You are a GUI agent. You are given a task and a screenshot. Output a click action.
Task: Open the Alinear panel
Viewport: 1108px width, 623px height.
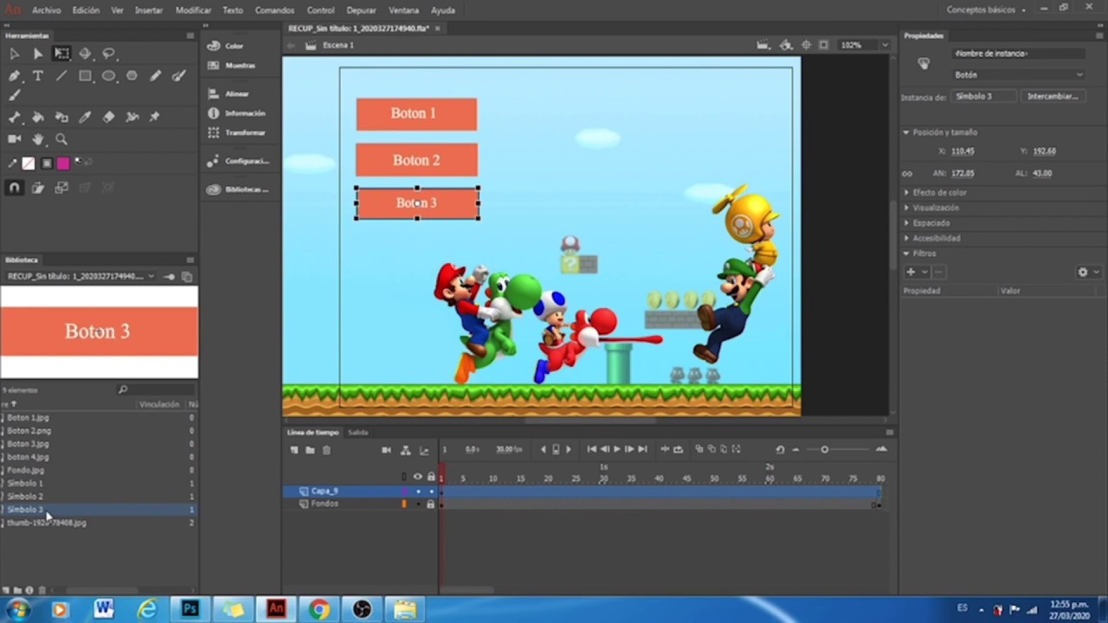coord(229,93)
